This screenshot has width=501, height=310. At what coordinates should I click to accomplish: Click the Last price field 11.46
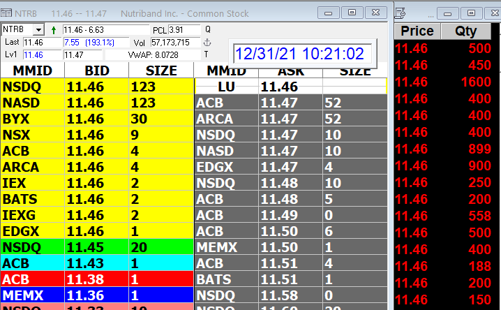(x=42, y=42)
